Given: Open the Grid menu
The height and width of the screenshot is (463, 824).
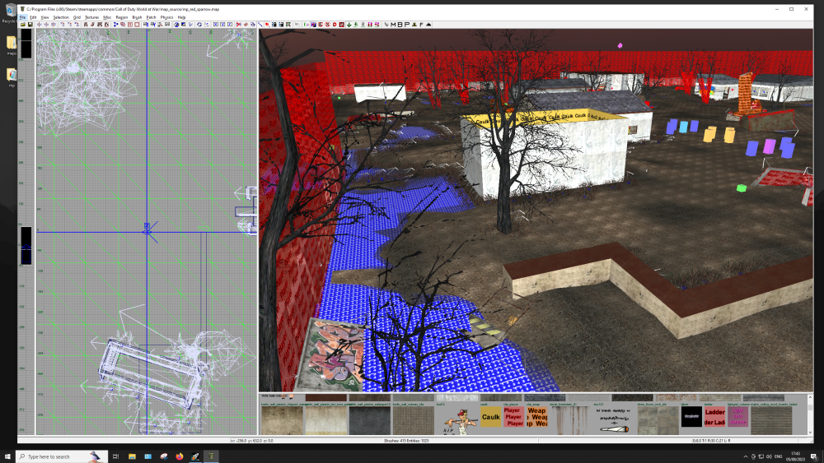Looking at the screenshot, I should tap(77, 17).
